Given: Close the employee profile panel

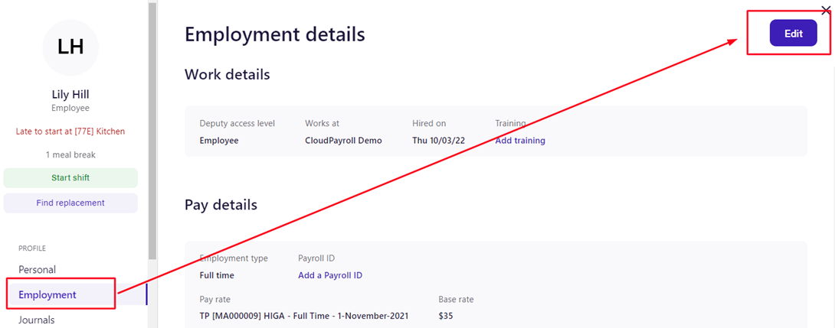Looking at the screenshot, I should click(826, 11).
